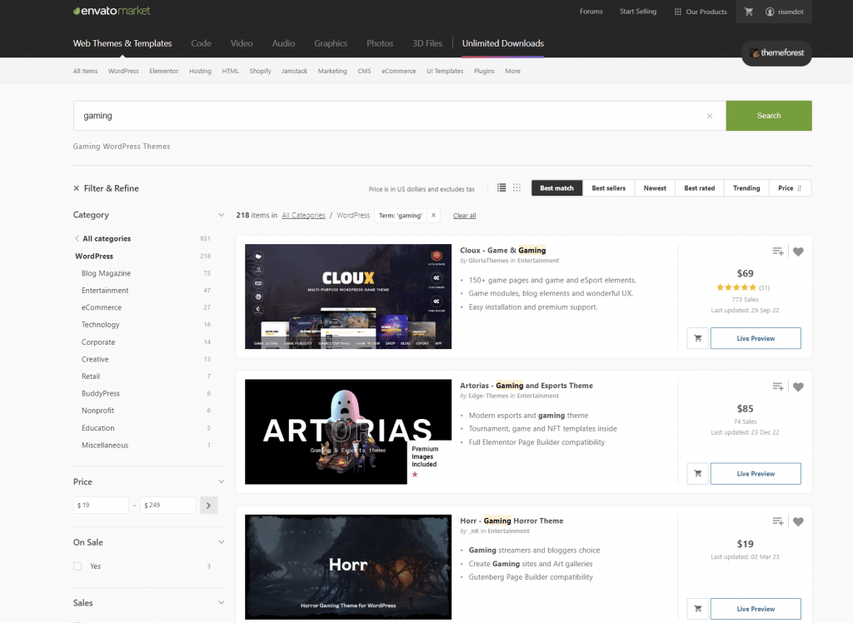Viewport: 853px width, 623px height.
Task: Collapse the On Sale filter section
Action: 221,542
